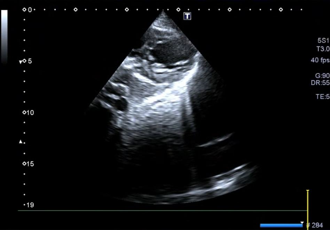Click the white triangle at cine bar end
Screen dimensions: 330x230
[x=302, y=223]
